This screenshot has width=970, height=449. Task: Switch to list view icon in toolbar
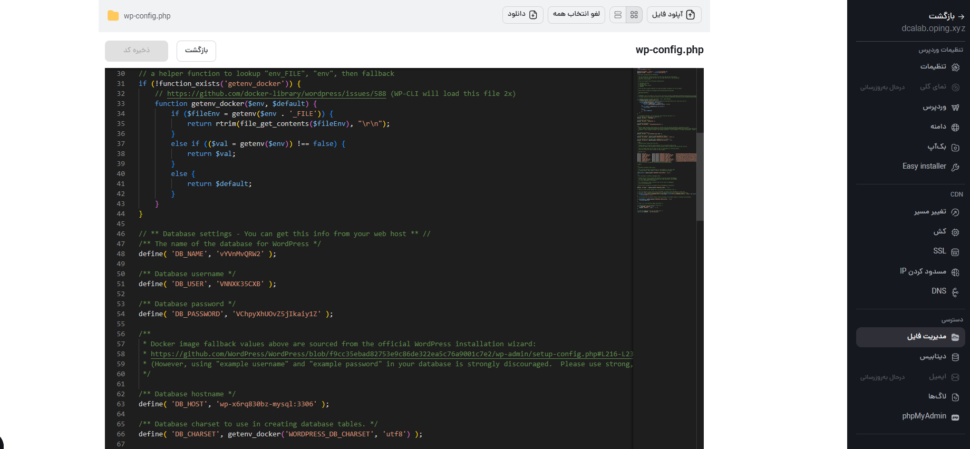pyautogui.click(x=618, y=15)
